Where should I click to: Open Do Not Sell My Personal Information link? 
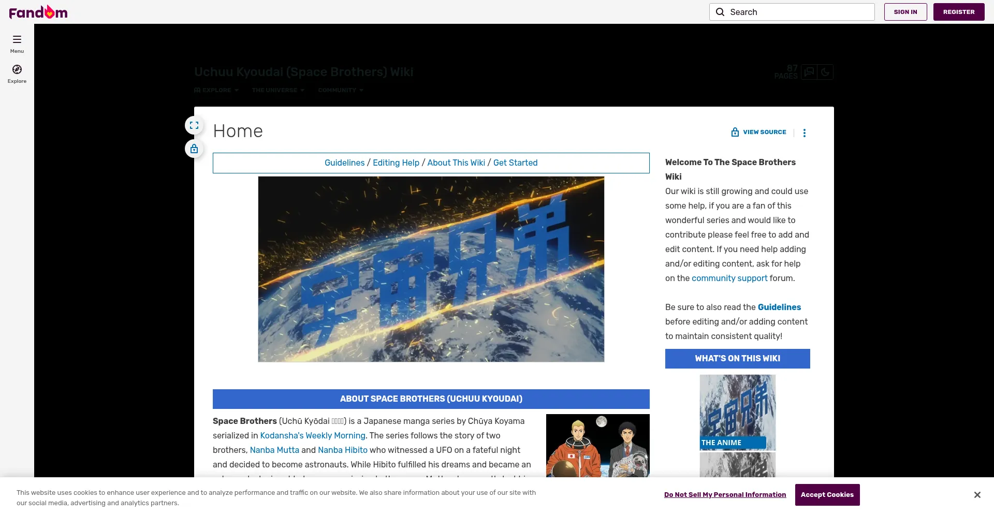point(725,495)
